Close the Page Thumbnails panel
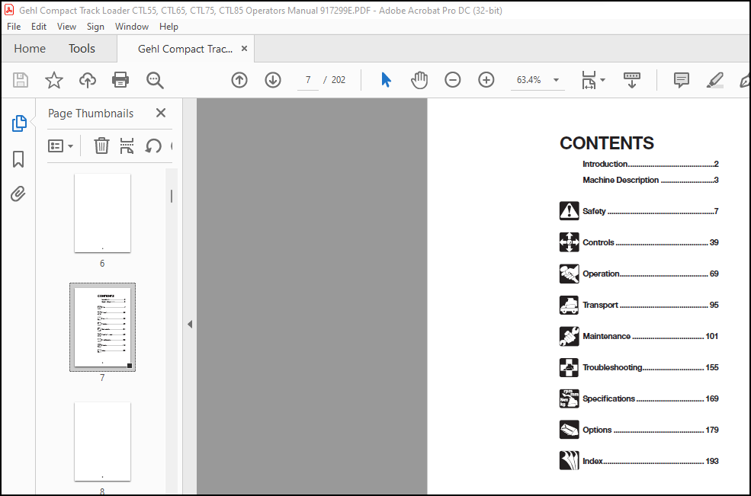 tap(161, 113)
